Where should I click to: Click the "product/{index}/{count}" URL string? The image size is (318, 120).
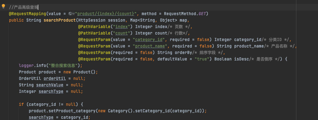click(x=106, y=14)
